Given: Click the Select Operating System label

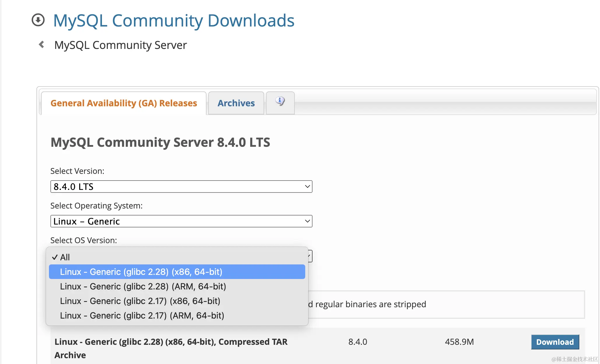Looking at the screenshot, I should tap(96, 206).
